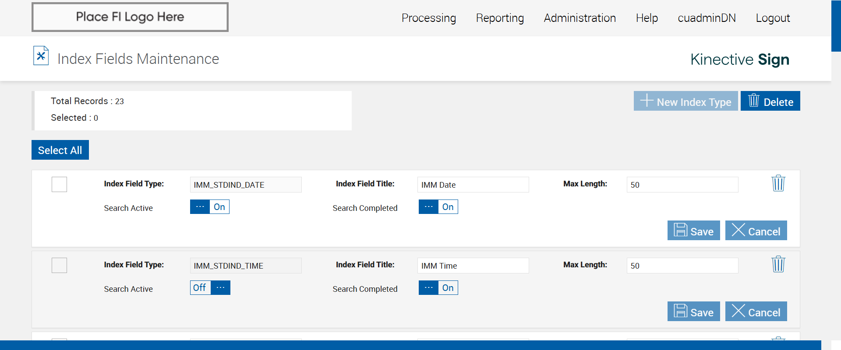Screen dimensions: 841x350
Task: Save the IMM Time index field
Action: pos(693,311)
